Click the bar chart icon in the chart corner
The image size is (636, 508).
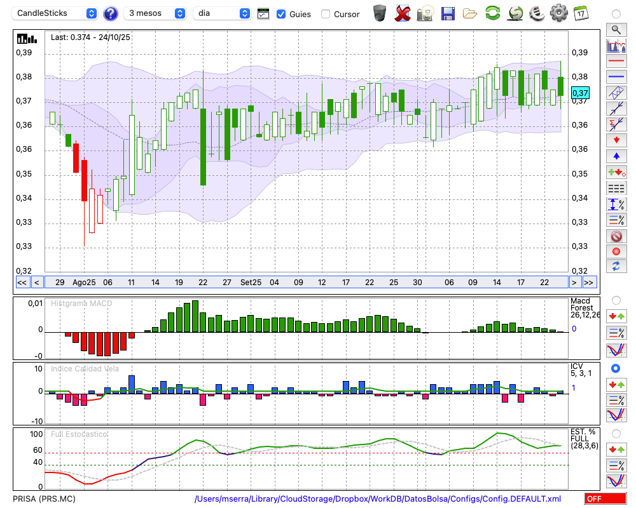(x=27, y=39)
